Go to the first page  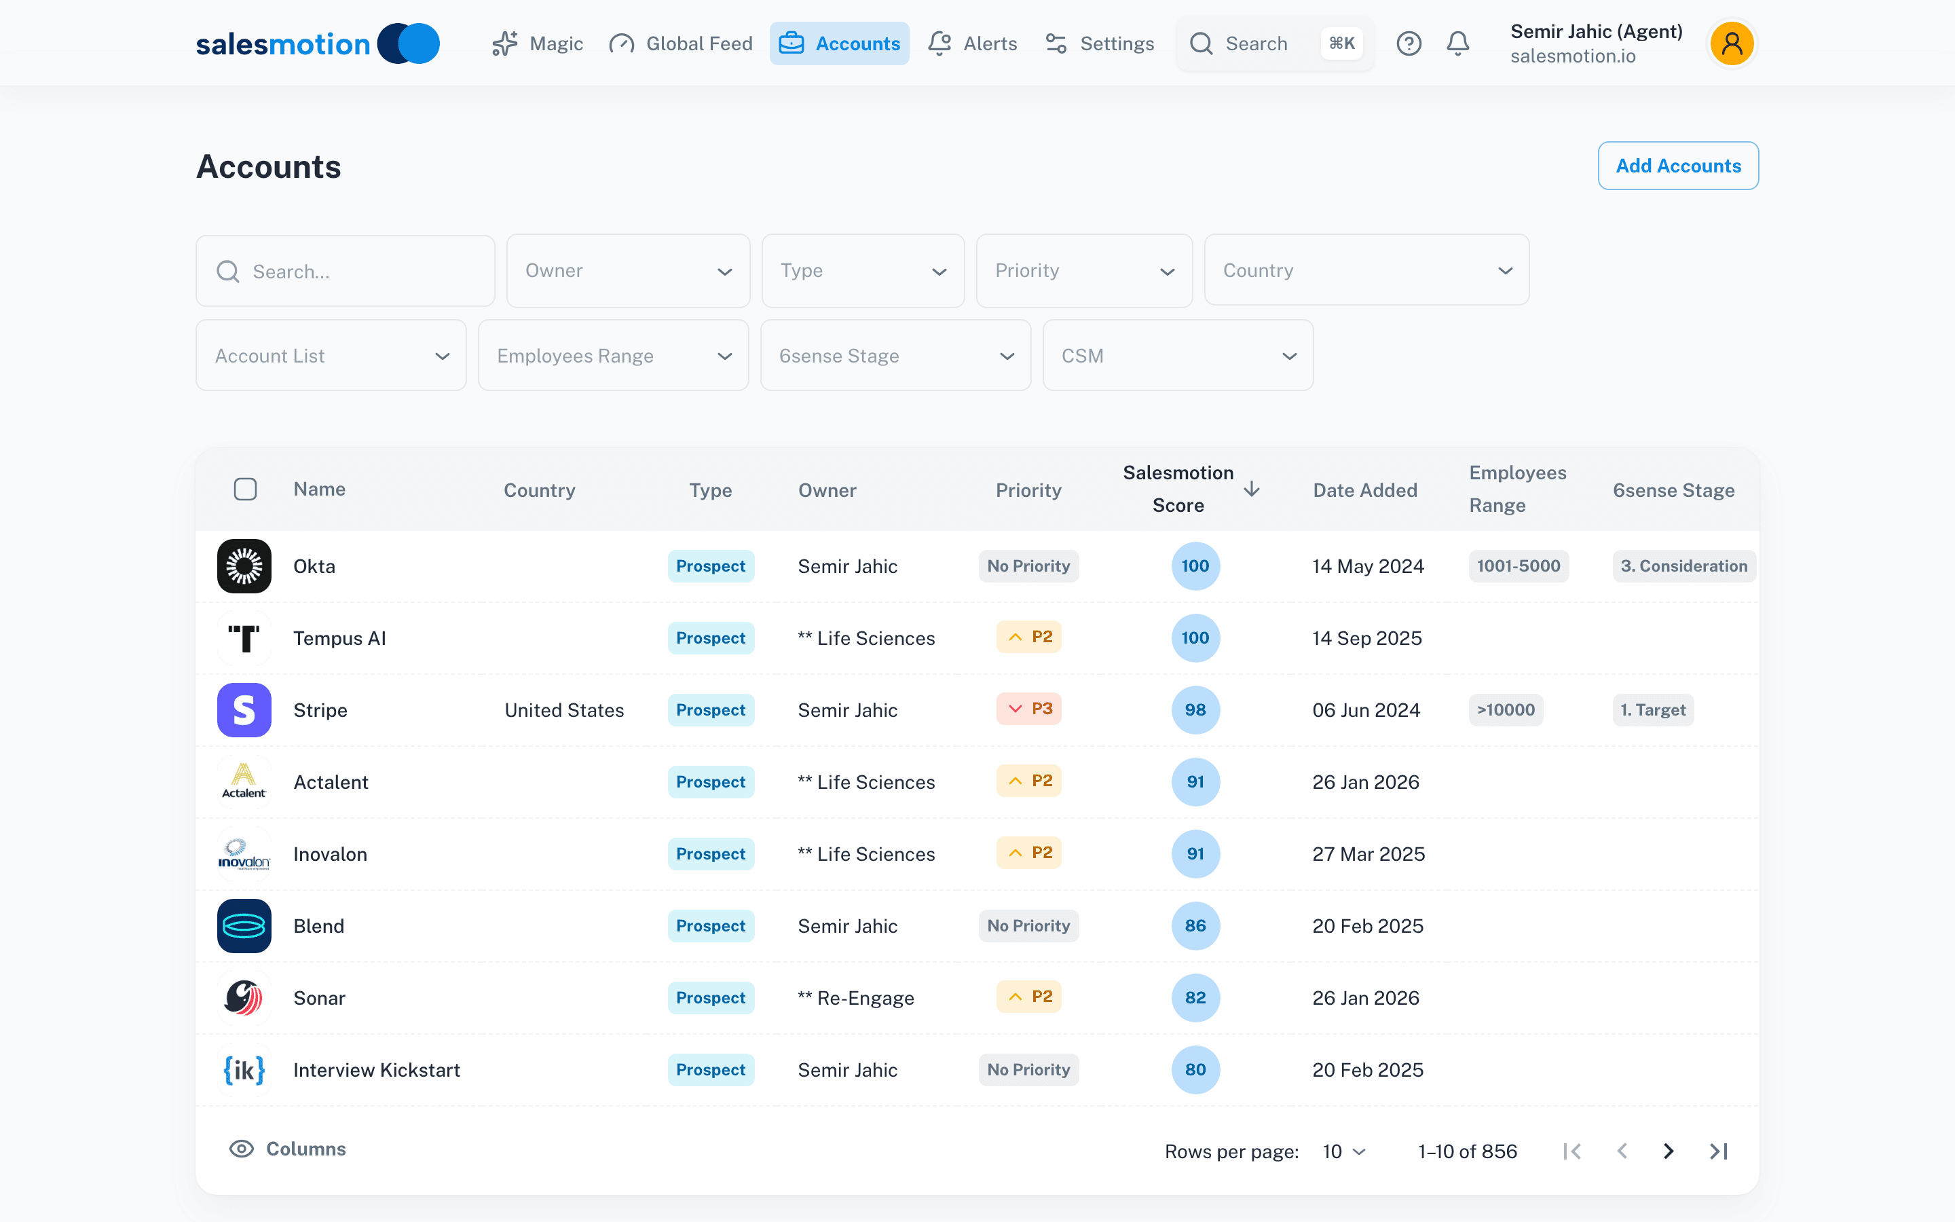tap(1572, 1151)
